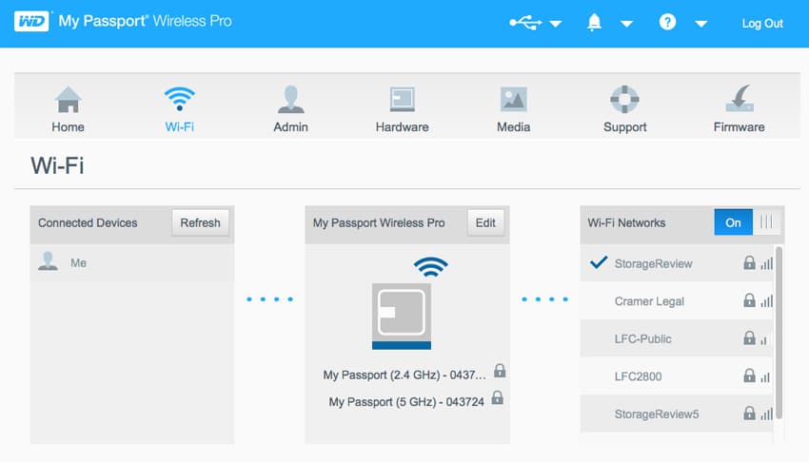Click the Wi-Fi signal icon above the drive
This screenshot has width=809, height=462.
[x=430, y=267]
